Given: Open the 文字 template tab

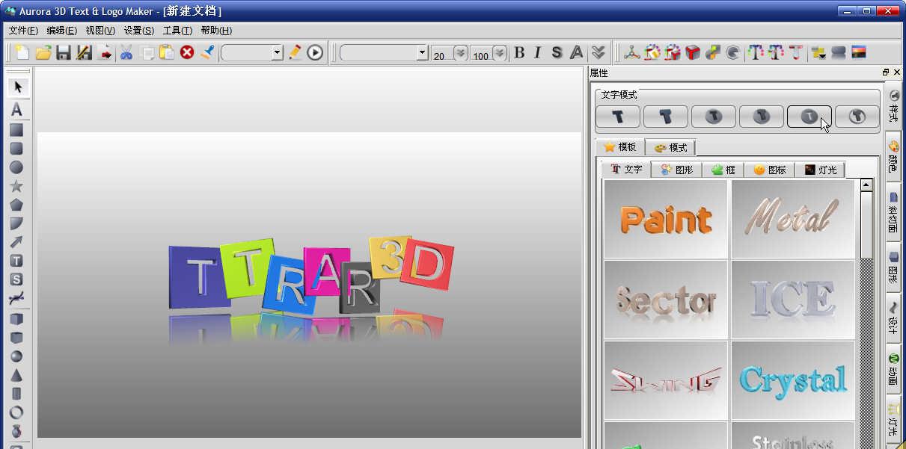Looking at the screenshot, I should (x=626, y=170).
